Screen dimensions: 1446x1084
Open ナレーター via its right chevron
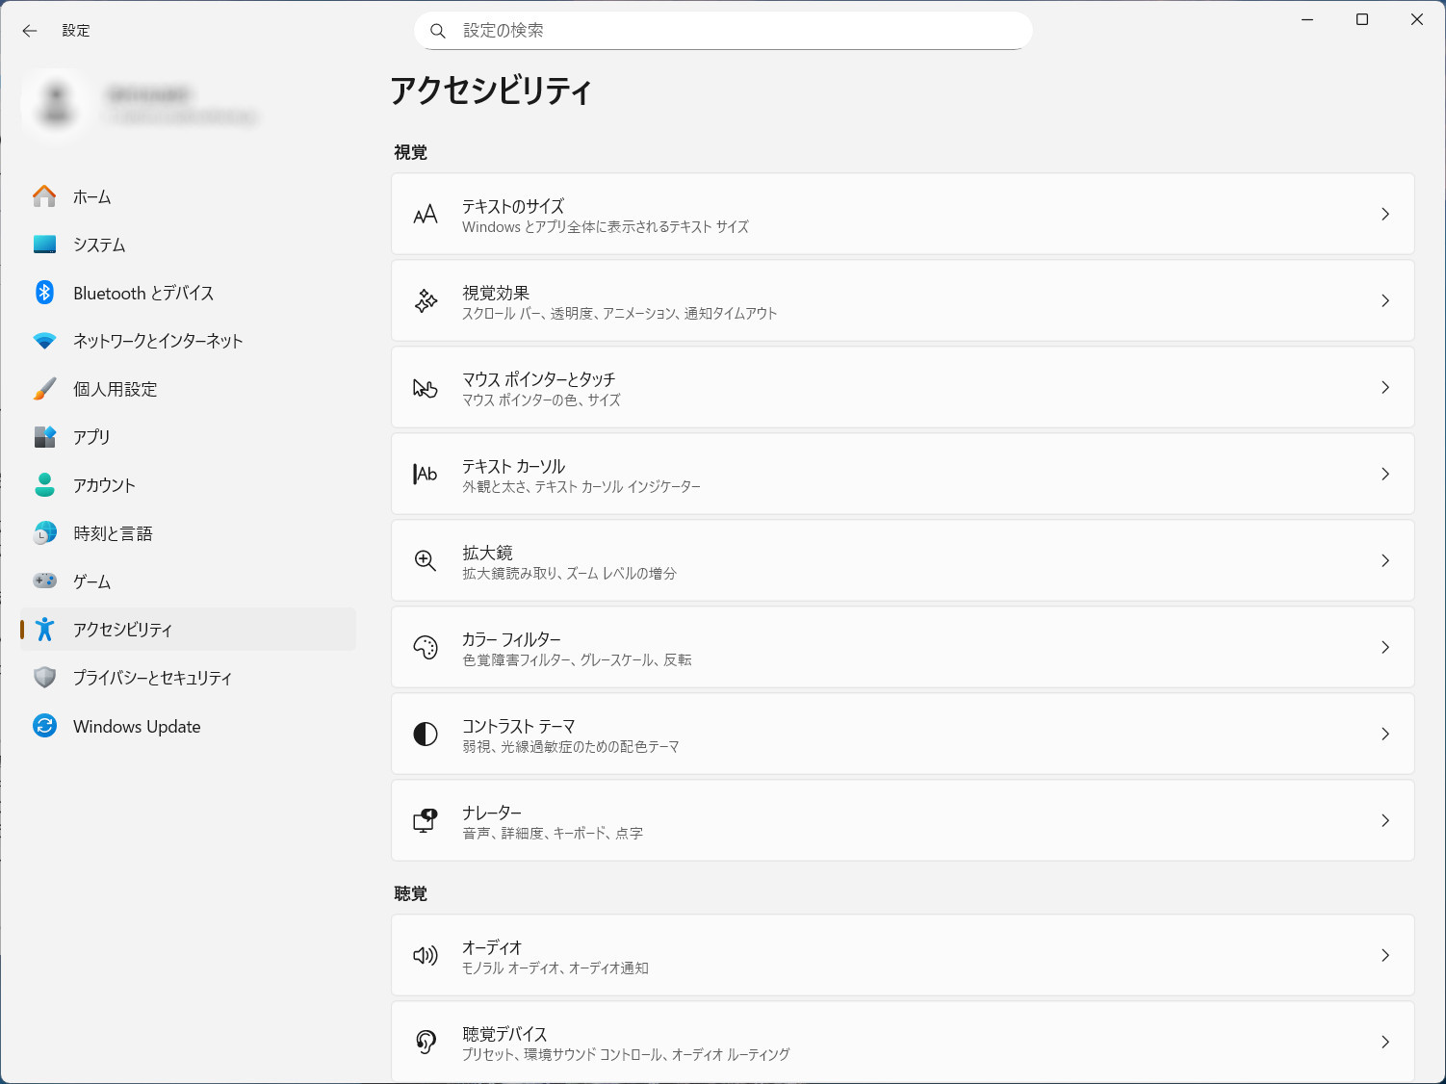1385,820
